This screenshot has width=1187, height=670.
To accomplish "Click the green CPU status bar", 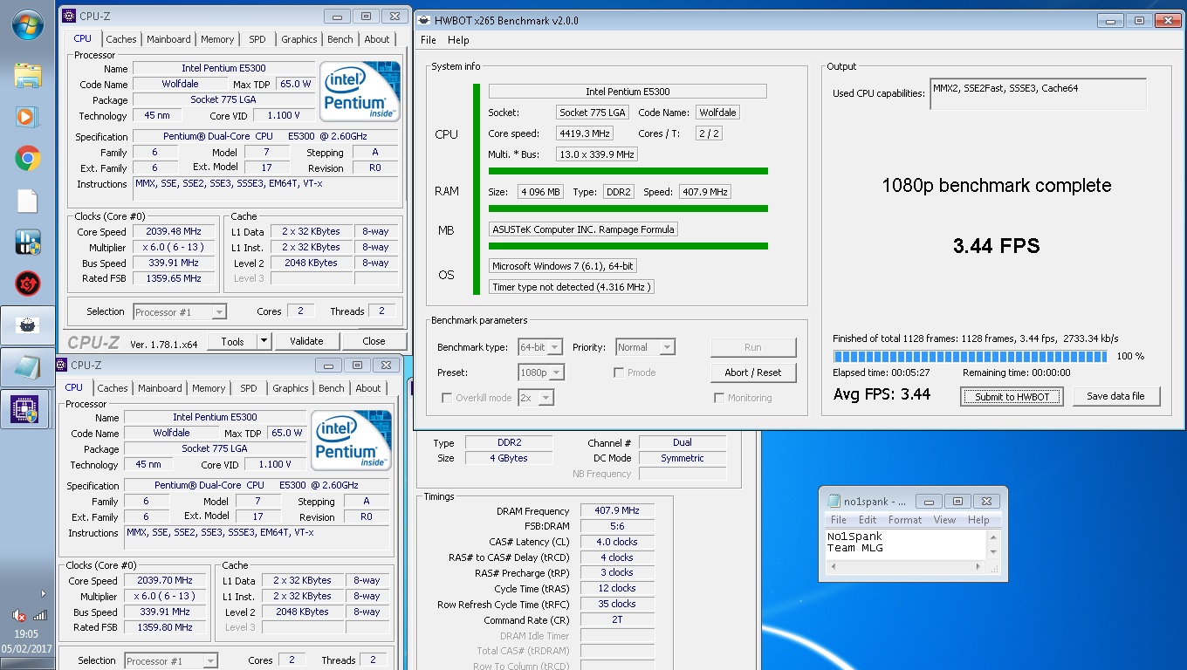I will click(477, 189).
